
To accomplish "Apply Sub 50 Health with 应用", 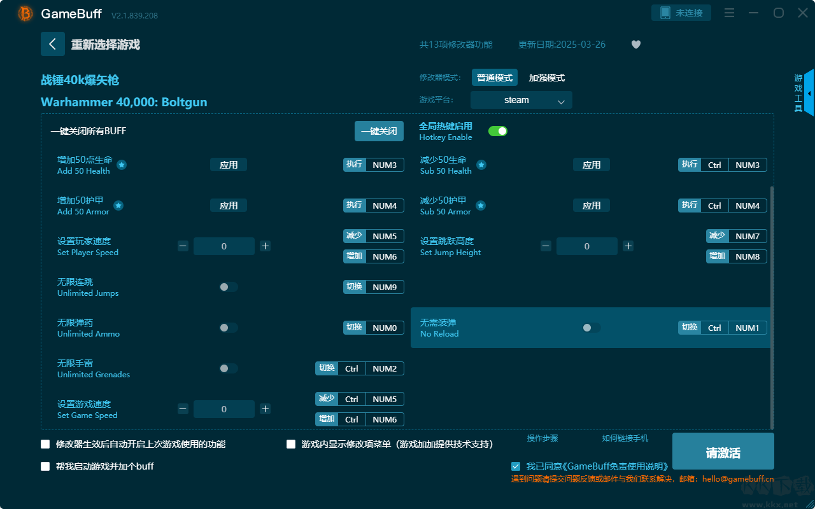I will [x=592, y=165].
